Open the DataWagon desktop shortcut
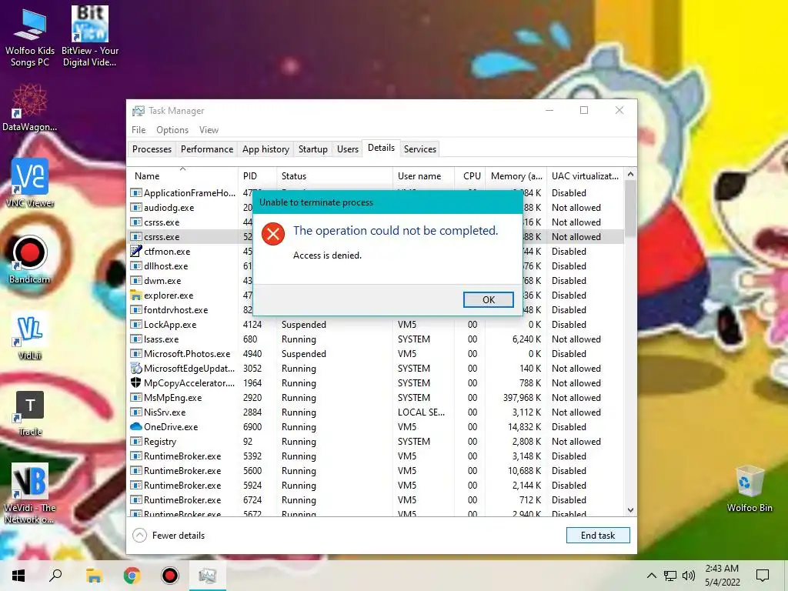This screenshot has height=591, width=788. click(x=30, y=108)
